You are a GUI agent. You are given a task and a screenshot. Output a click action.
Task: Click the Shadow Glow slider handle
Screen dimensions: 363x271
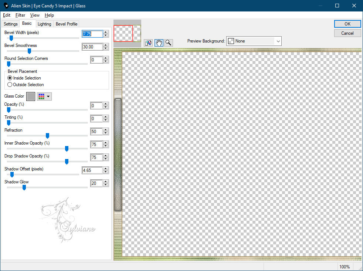coord(24,187)
